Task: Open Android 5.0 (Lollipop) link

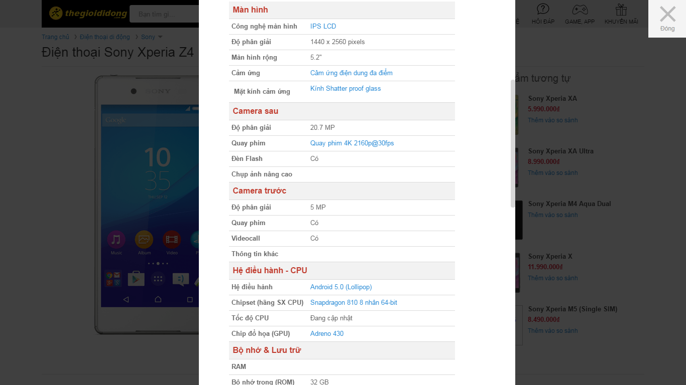Action: tap(341, 287)
